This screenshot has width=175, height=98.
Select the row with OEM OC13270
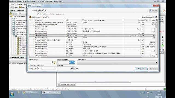pos(92,44)
